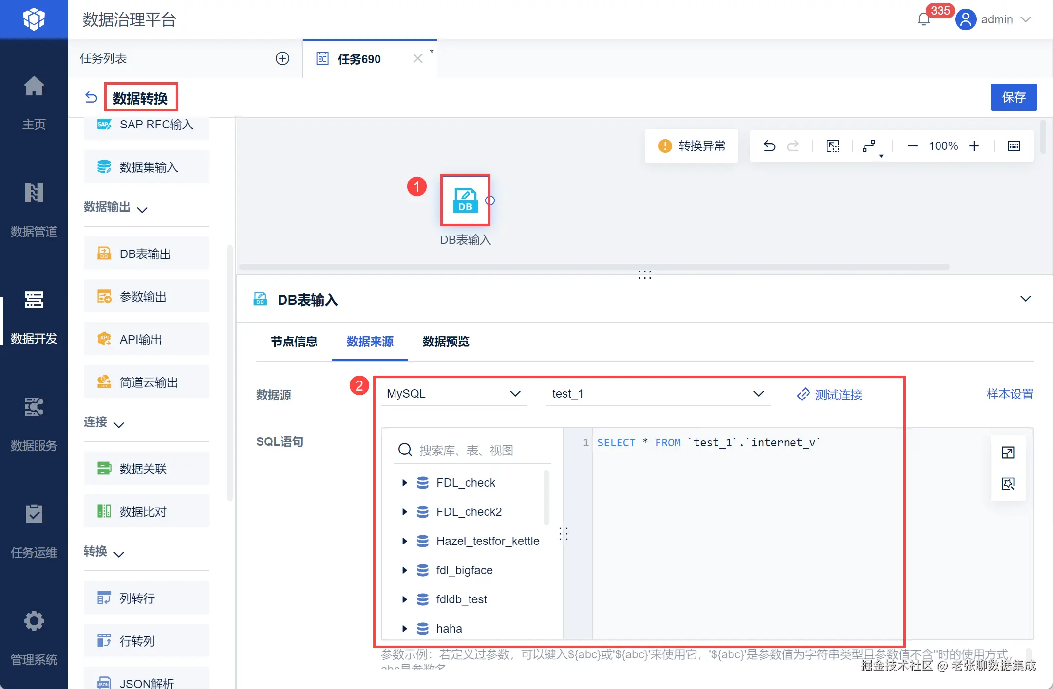The image size is (1053, 689).
Task: Zoom in the canvas
Action: [x=974, y=146]
